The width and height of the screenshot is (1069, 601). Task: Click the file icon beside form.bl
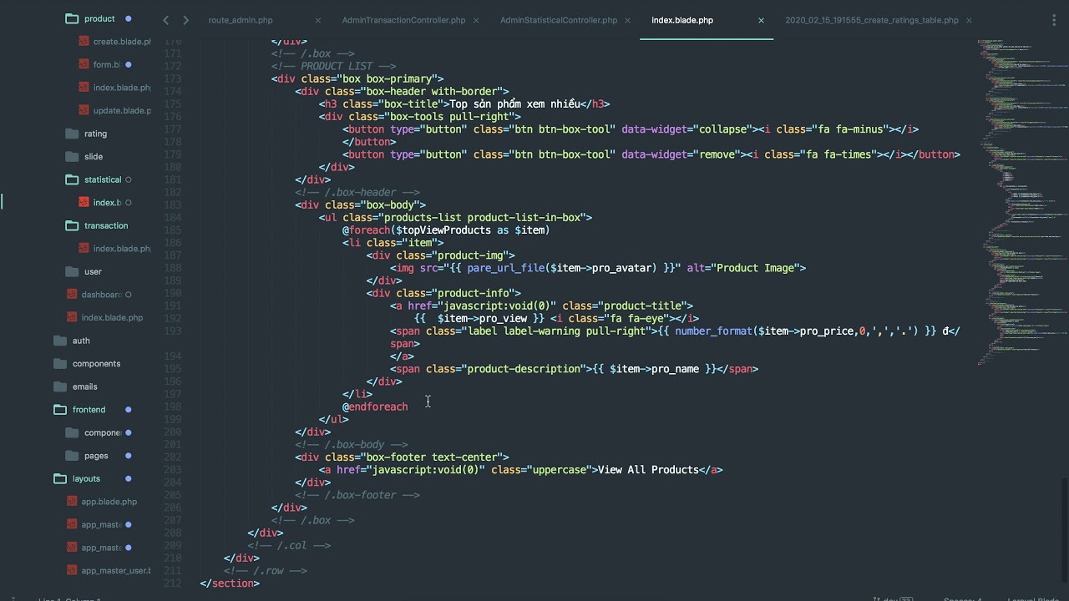point(84,64)
